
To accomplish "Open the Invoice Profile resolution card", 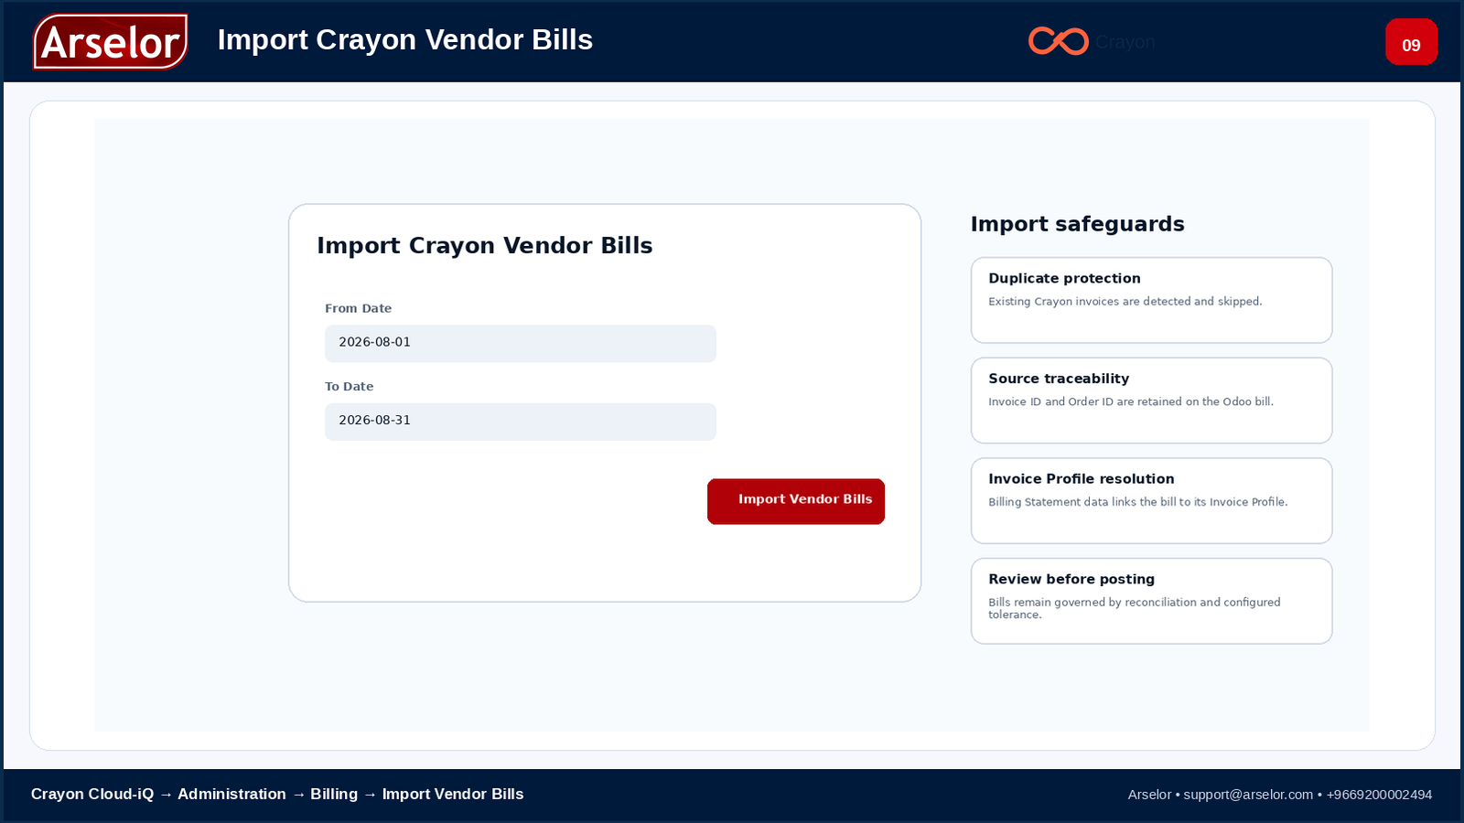I will click(1151, 501).
